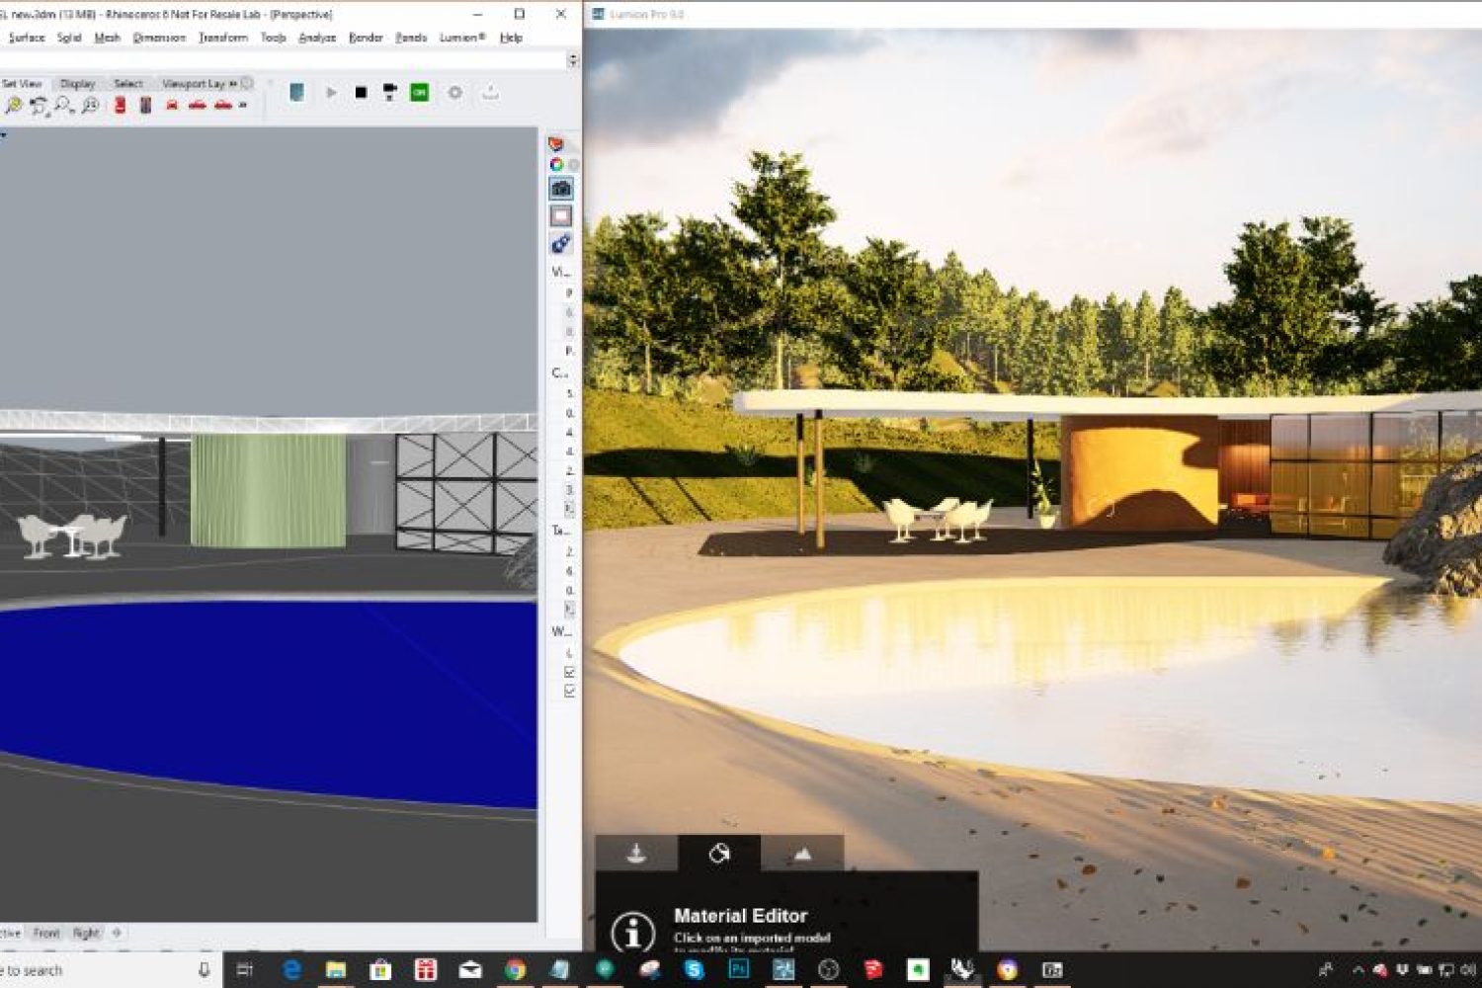Select the red front-view car icon
Viewport: 1482px width, 988px height.
(172, 105)
